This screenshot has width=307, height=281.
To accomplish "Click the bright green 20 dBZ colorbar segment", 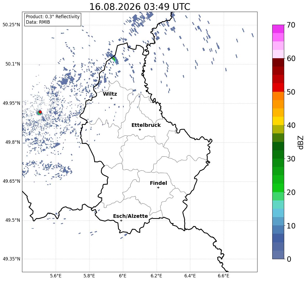I will coord(278,188).
